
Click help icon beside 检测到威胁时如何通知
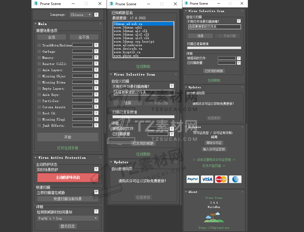coord(96,211)
